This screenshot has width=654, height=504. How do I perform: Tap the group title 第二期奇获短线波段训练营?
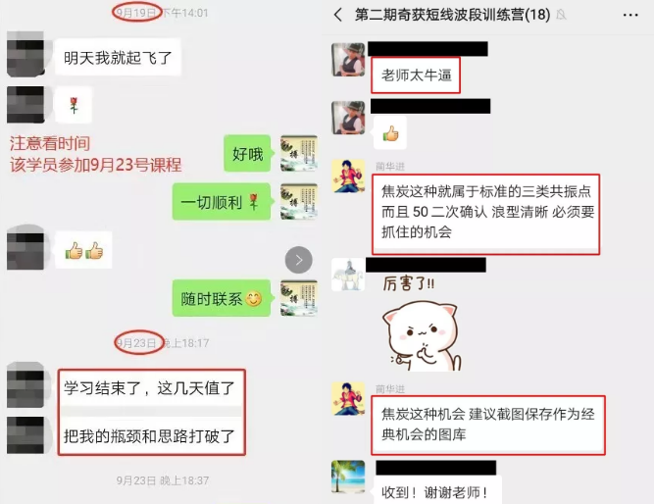(453, 15)
